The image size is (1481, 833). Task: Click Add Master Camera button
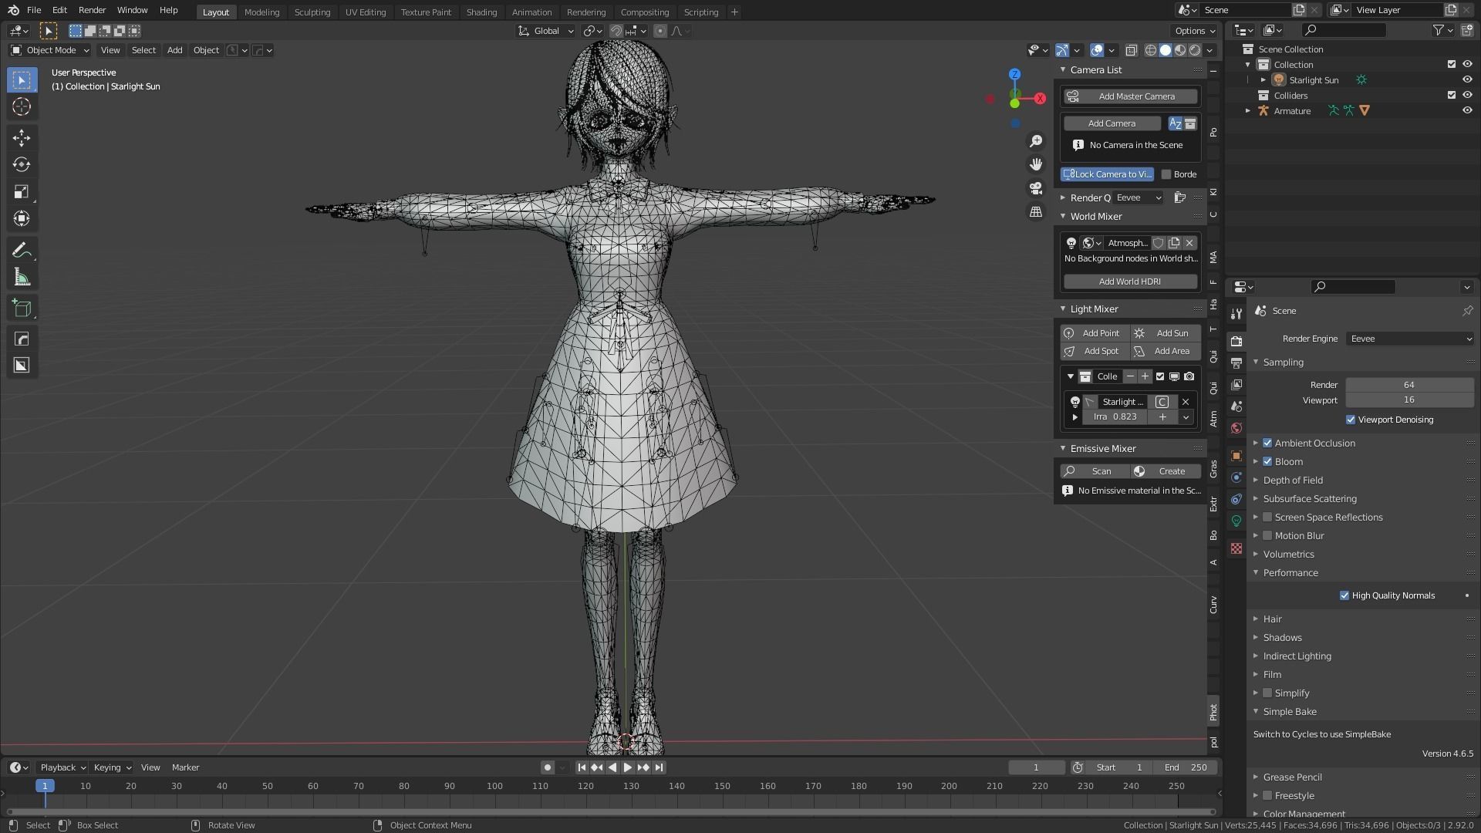click(1130, 96)
